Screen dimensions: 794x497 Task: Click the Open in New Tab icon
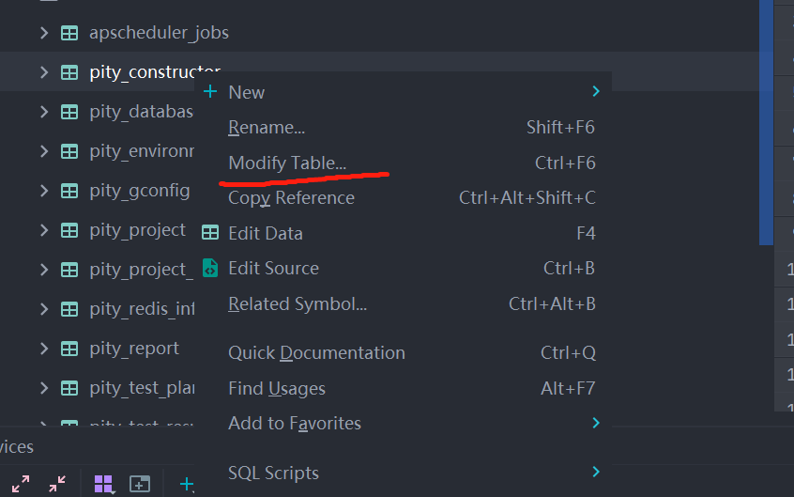pyautogui.click(x=140, y=484)
